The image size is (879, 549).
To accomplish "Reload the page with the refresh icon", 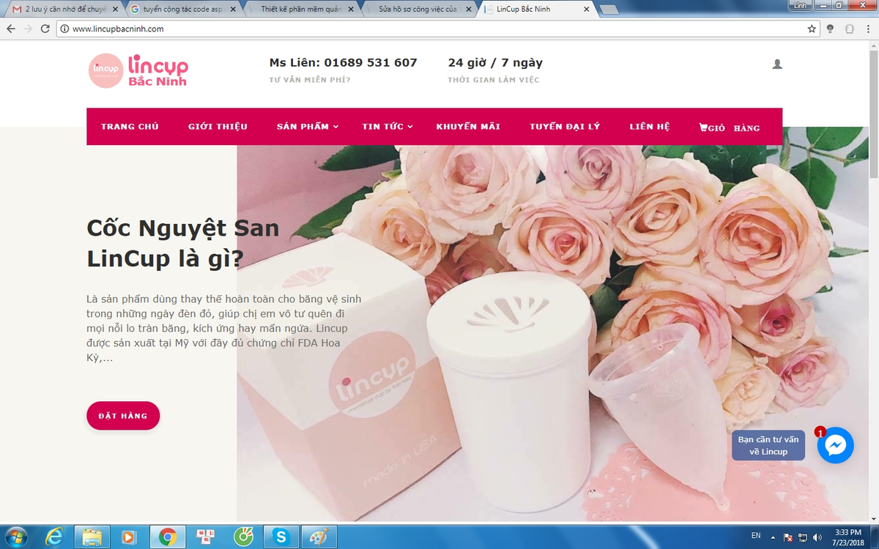I will click(45, 29).
